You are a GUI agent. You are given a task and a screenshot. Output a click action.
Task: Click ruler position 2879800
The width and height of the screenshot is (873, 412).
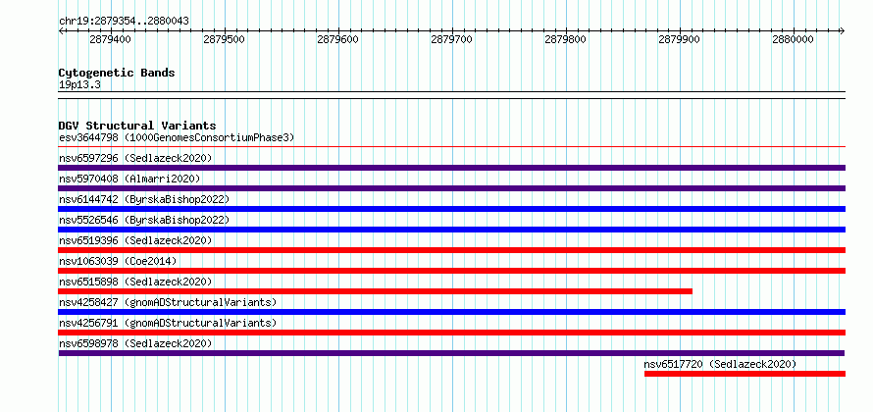coord(566,39)
